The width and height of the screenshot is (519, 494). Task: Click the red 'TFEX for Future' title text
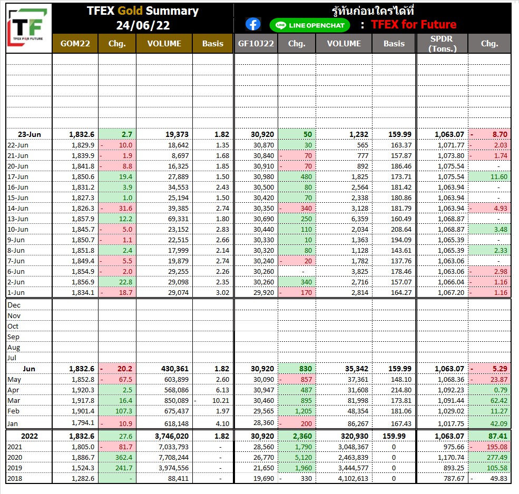click(414, 24)
